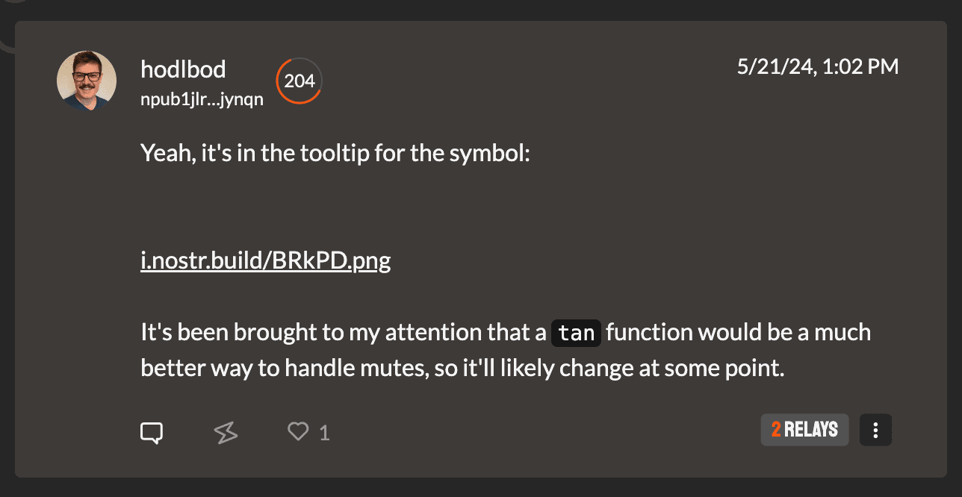962x497 pixels.
Task: Visit the hodlbod username profile
Action: 183,69
